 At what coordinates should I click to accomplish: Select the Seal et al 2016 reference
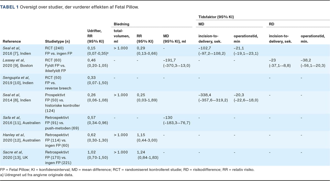pyautogui.click(x=16, y=51)
